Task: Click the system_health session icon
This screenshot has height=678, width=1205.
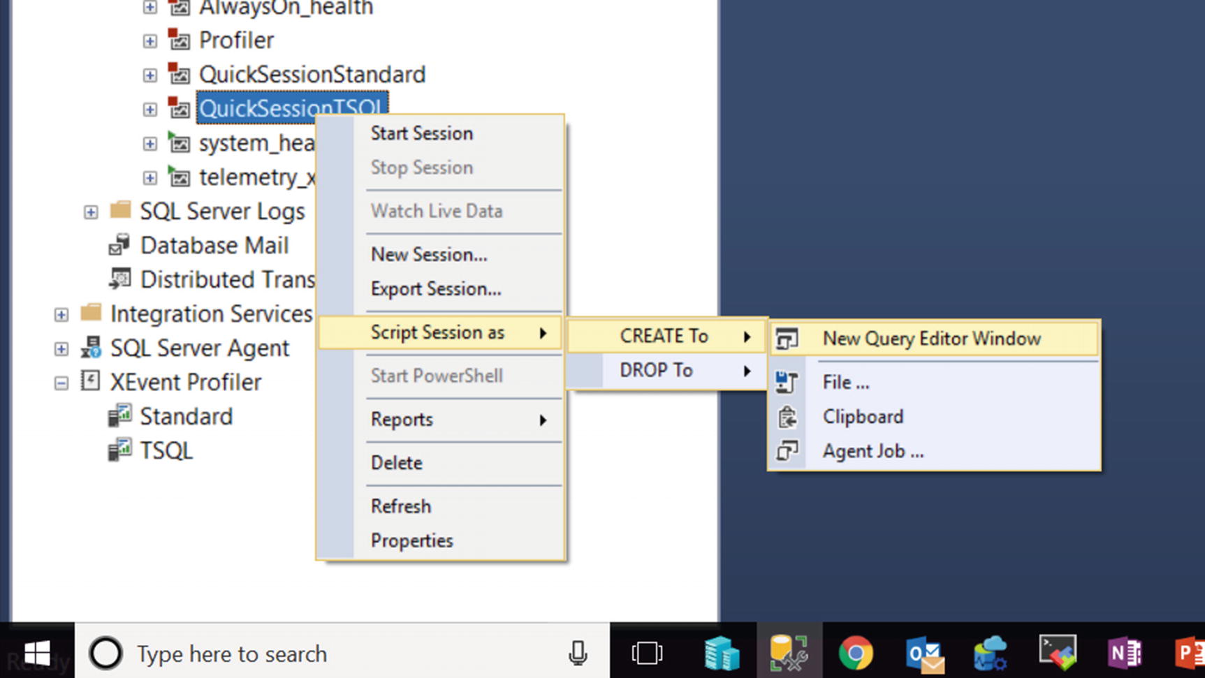Action: [179, 142]
